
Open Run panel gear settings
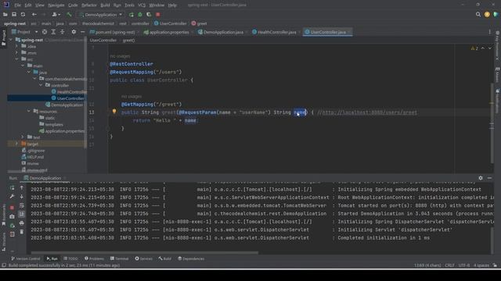pyautogui.click(x=481, y=178)
